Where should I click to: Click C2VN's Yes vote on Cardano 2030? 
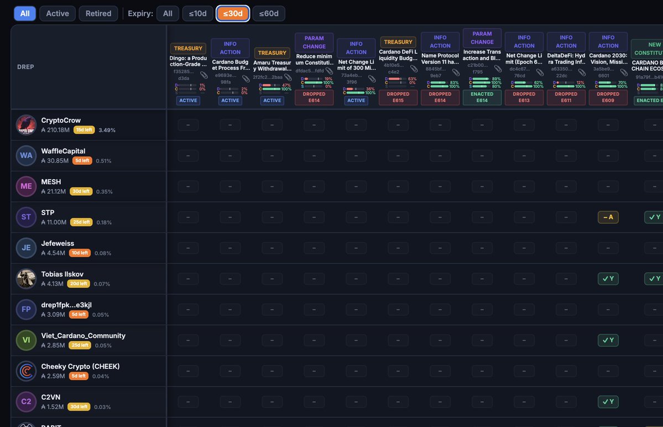[x=608, y=402]
